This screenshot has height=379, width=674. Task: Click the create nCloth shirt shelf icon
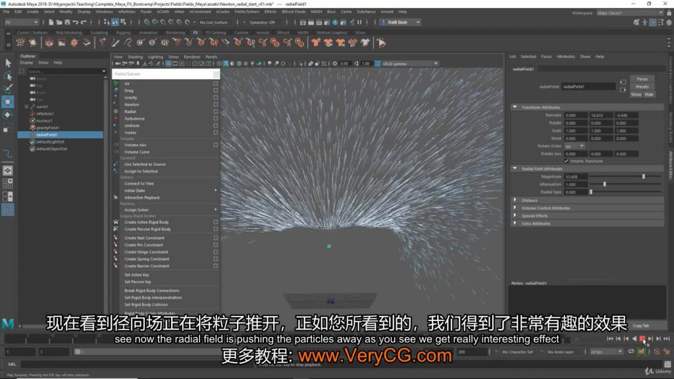(316, 43)
